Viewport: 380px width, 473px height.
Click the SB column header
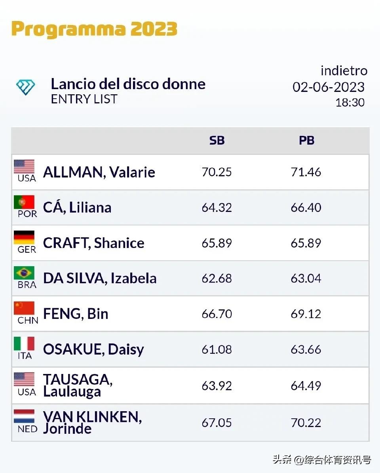coord(217,141)
